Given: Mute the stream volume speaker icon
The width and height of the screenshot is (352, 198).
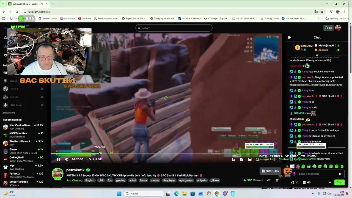Looking at the screenshot, I should click(x=67, y=159).
